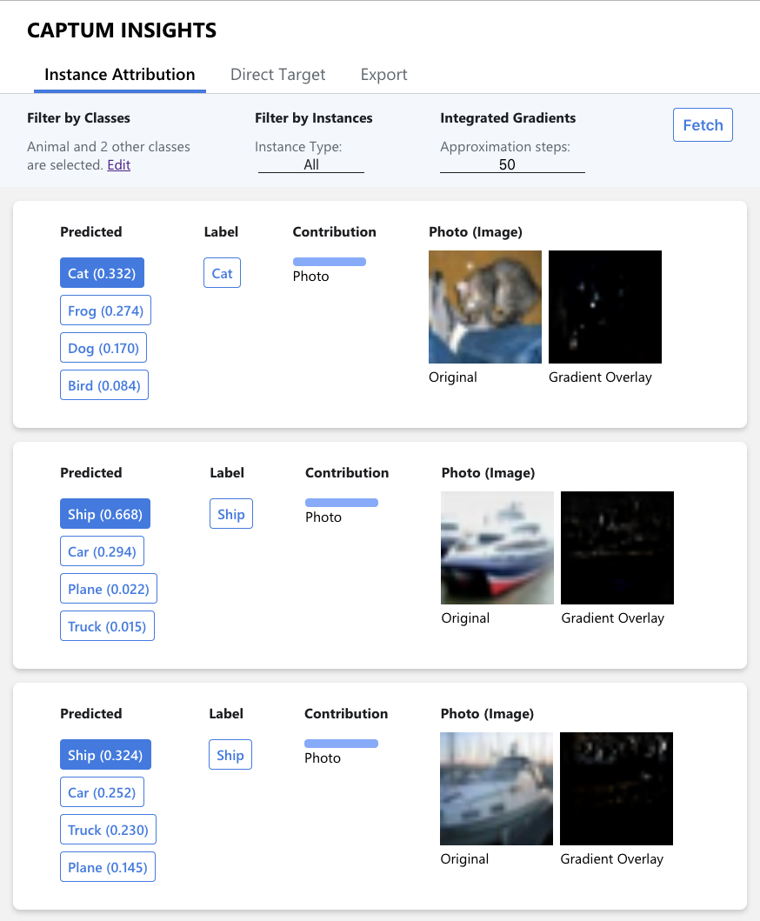Click Edit to change selected classes
This screenshot has width=760, height=921.
118,165
